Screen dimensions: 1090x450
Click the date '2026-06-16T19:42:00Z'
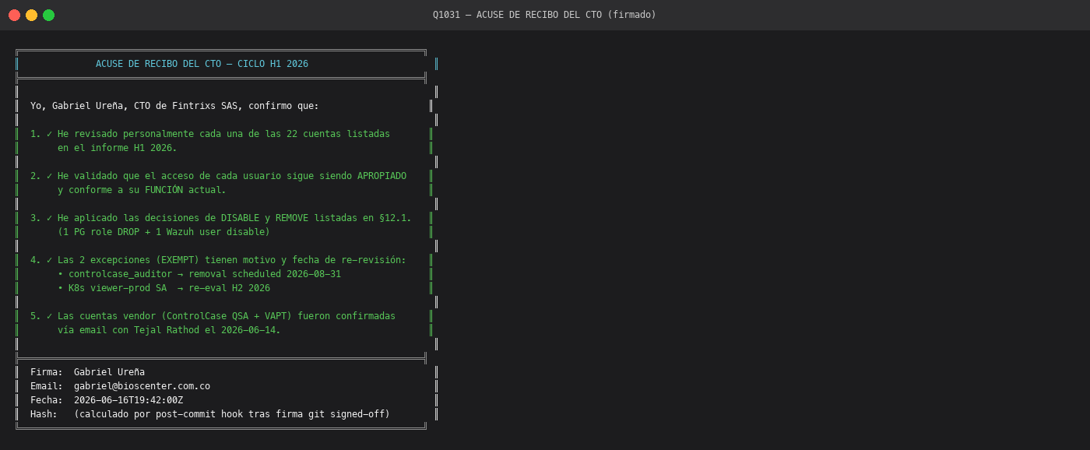(128, 400)
